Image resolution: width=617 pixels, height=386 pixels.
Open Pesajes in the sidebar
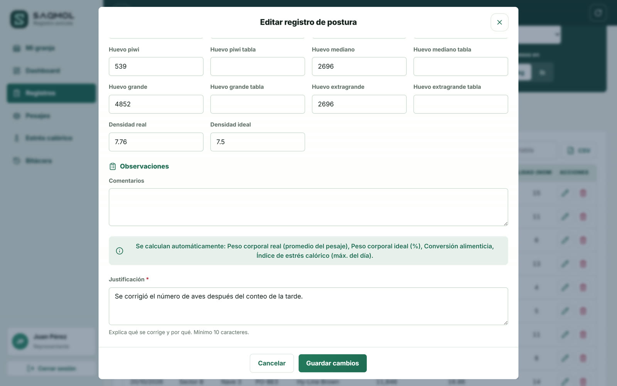click(51, 116)
